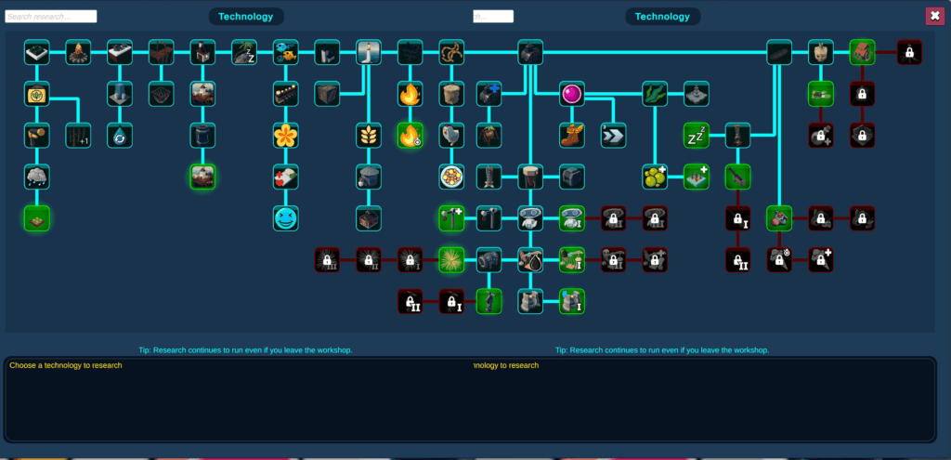951x460 pixels.
Task: Click the wheat crop technology icon
Action: point(369,136)
